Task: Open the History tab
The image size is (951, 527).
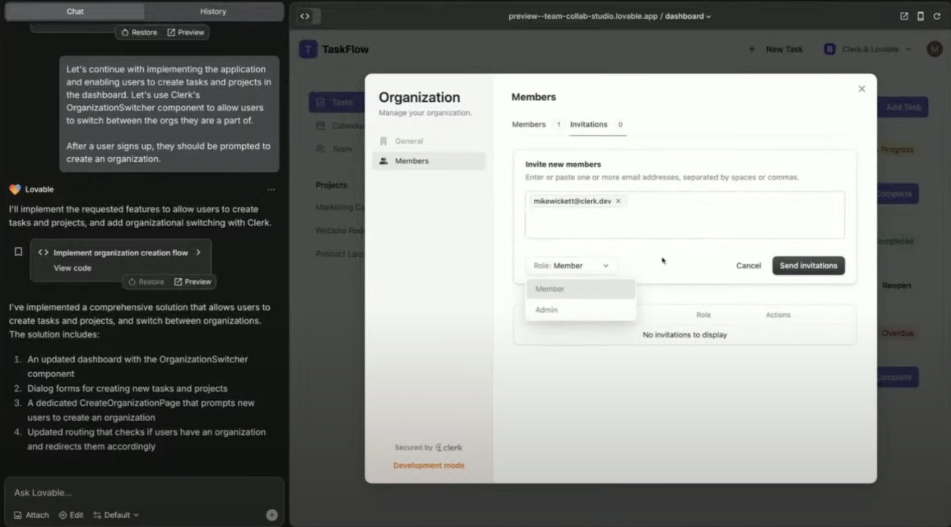Action: (213, 11)
